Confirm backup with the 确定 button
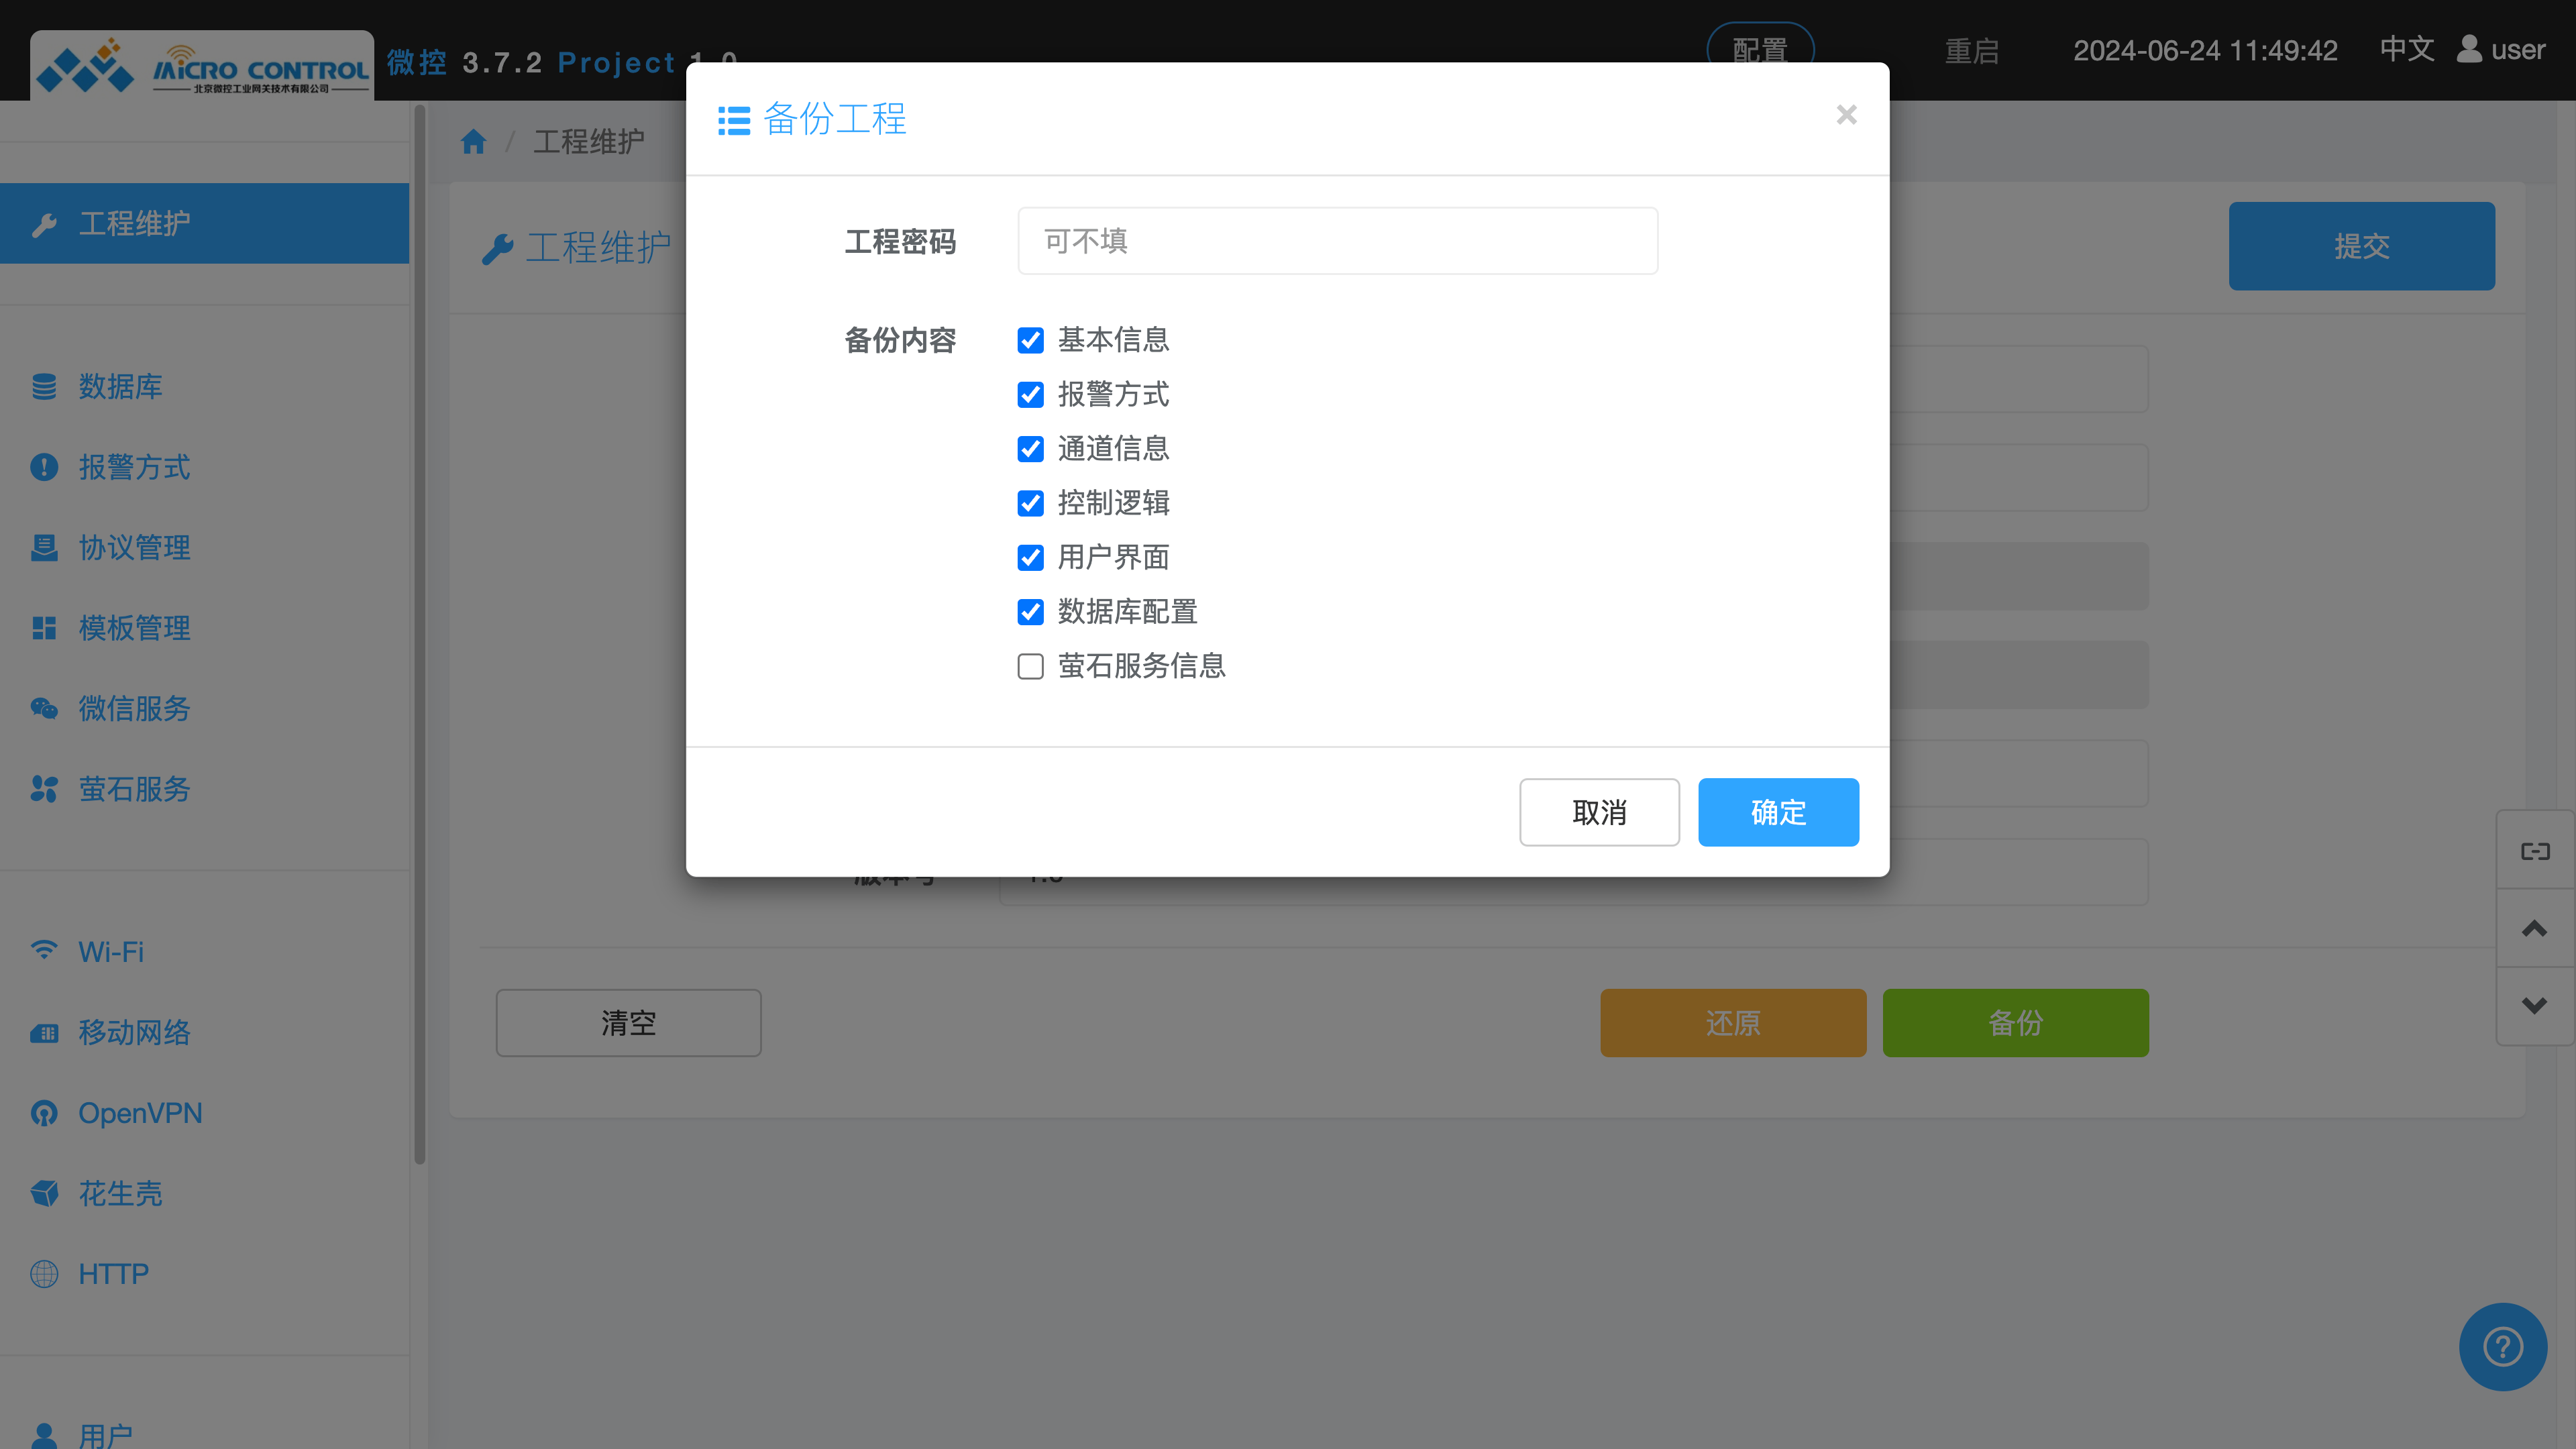The height and width of the screenshot is (1449, 2576). click(x=1778, y=812)
